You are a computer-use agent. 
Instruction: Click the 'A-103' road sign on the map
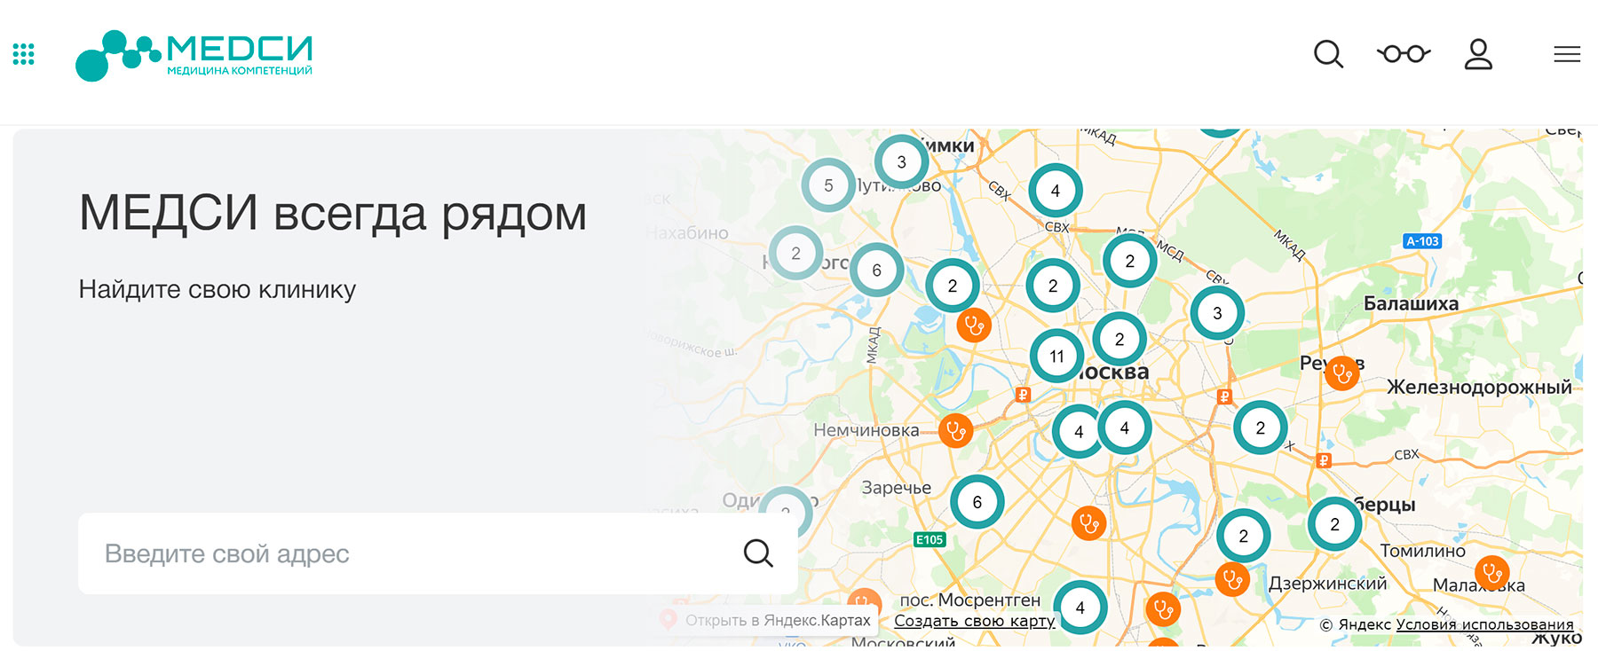tap(1422, 241)
